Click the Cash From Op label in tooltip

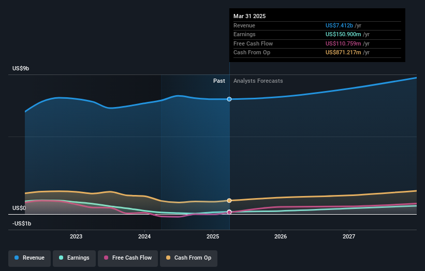click(x=252, y=53)
